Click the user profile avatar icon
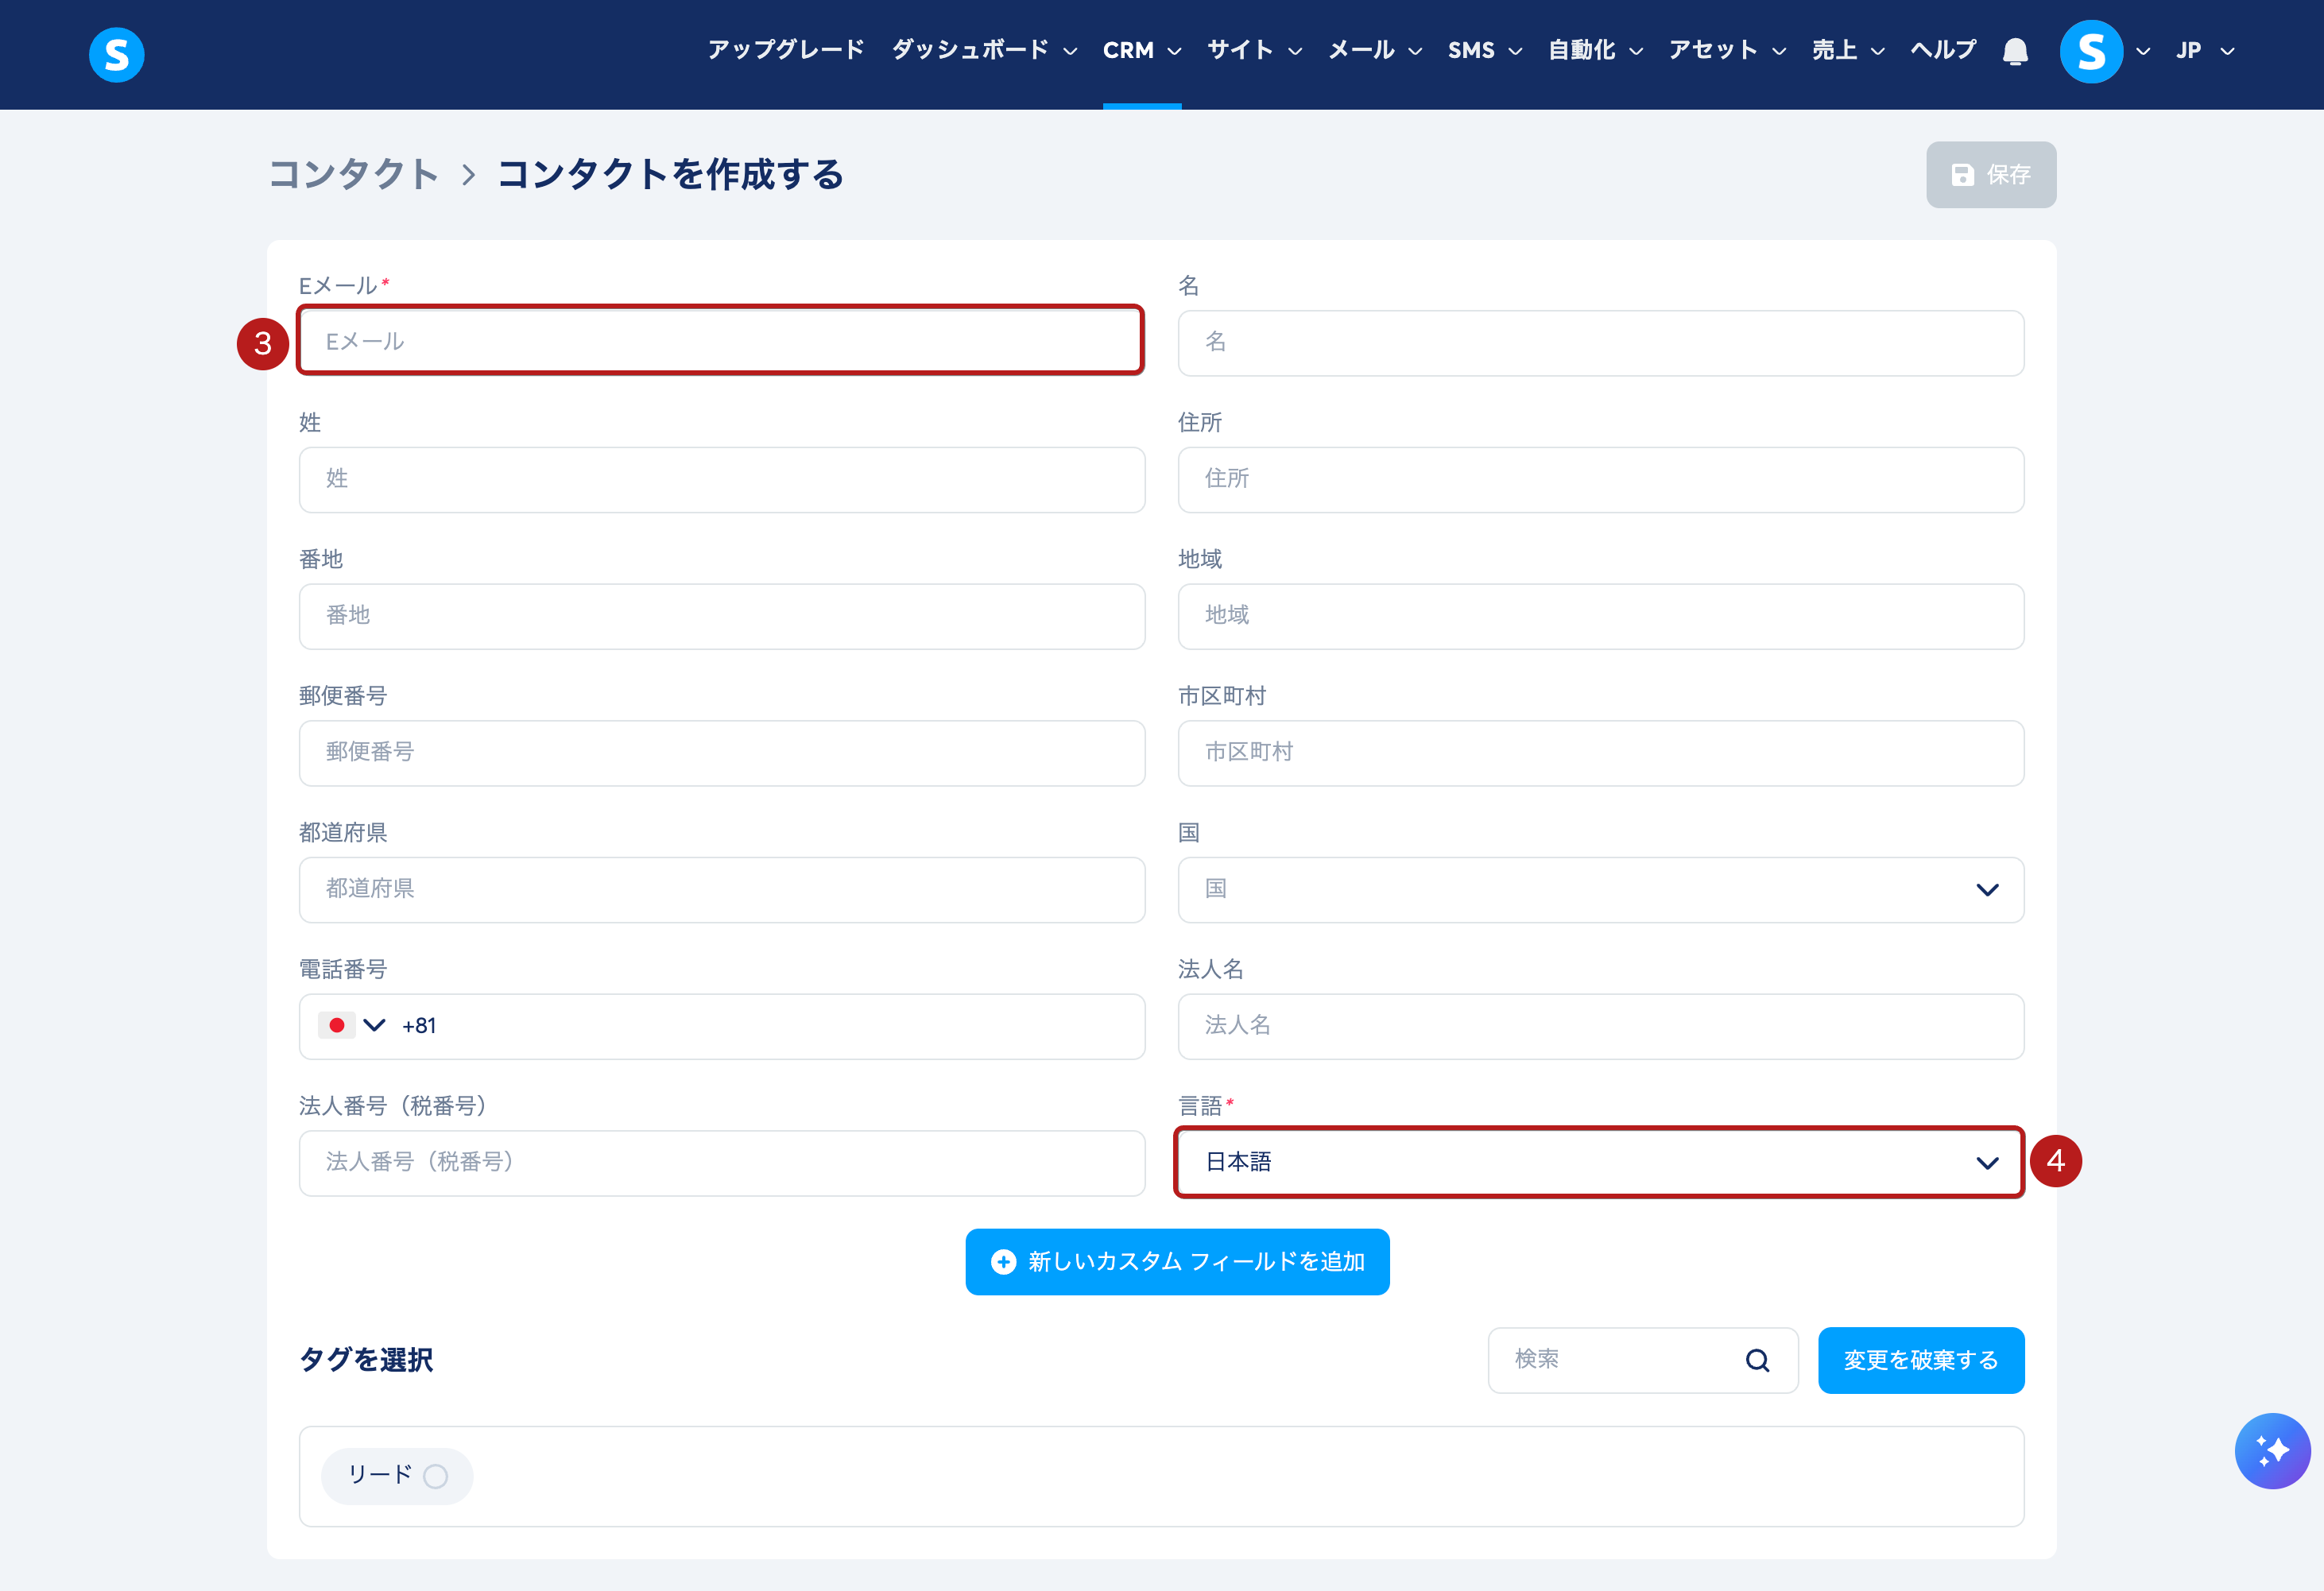The width and height of the screenshot is (2324, 1591). pos(2090,51)
